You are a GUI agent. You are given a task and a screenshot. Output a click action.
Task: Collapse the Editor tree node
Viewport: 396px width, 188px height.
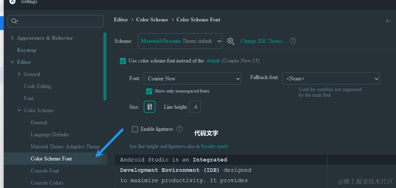(12, 62)
